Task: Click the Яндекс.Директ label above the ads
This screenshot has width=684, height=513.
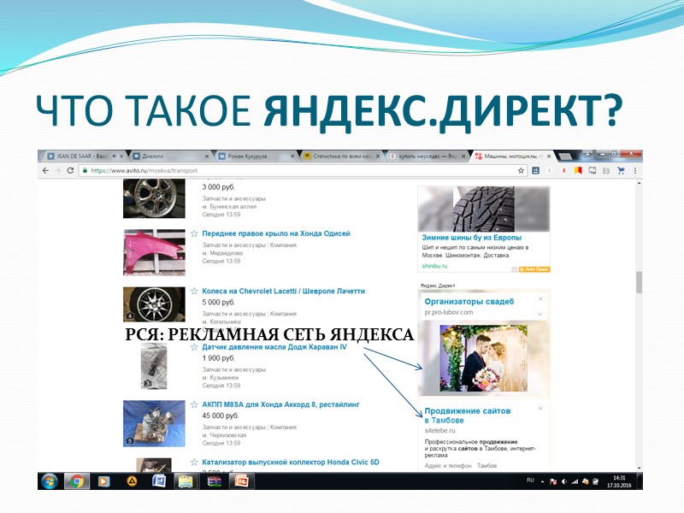Action: (438, 286)
